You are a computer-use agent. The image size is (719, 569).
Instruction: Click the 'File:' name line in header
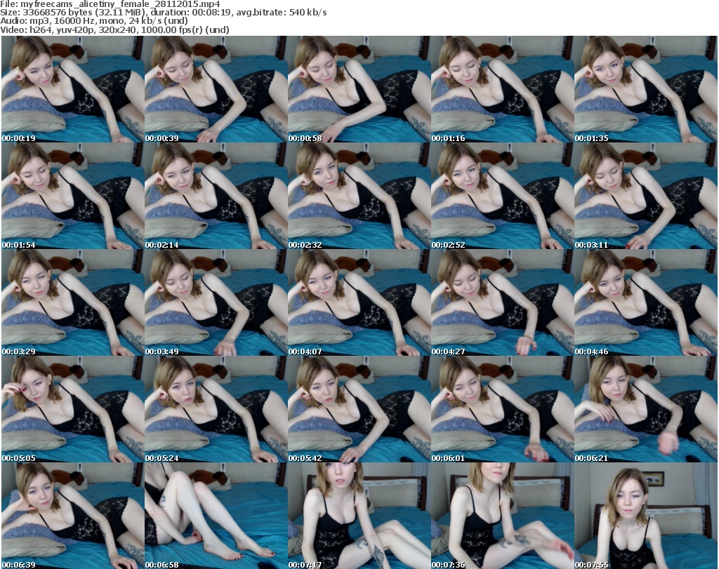pyautogui.click(x=110, y=4)
